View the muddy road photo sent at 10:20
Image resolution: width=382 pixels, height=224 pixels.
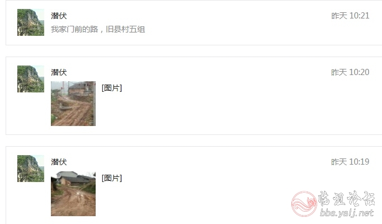pos(73,104)
